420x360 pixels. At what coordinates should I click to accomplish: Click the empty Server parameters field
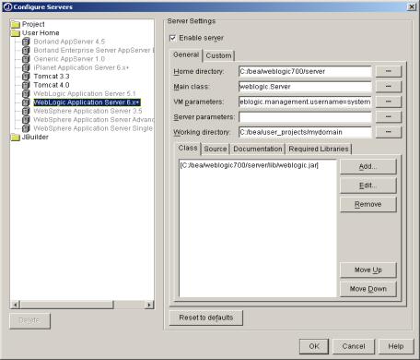coord(305,117)
